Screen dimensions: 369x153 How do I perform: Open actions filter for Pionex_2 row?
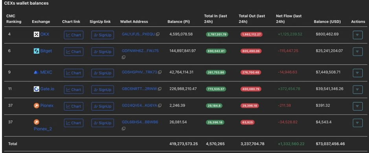coord(358,123)
